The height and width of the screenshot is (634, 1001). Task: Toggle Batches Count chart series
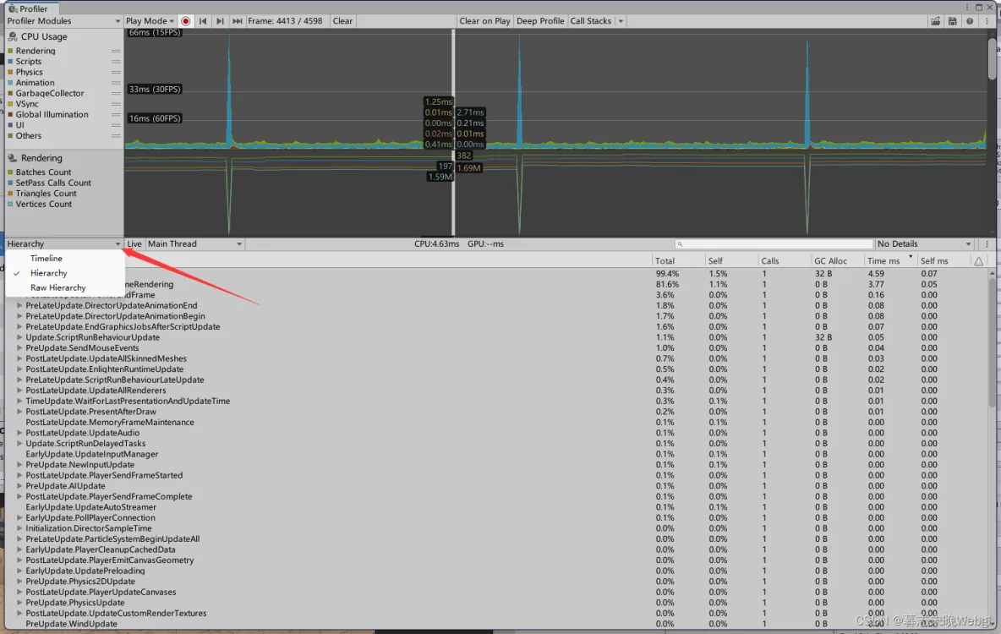(10, 172)
